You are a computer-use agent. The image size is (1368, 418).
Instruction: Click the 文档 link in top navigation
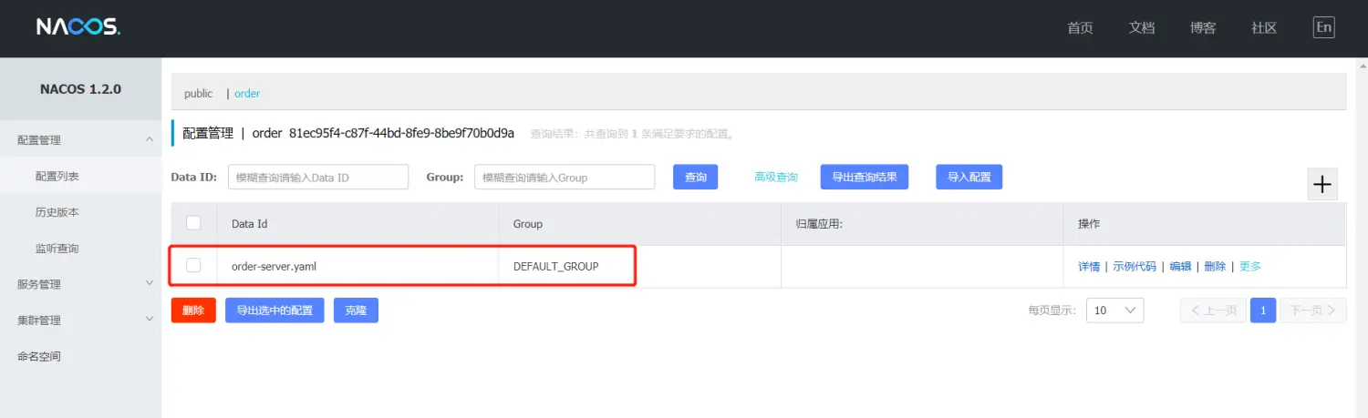[1141, 27]
